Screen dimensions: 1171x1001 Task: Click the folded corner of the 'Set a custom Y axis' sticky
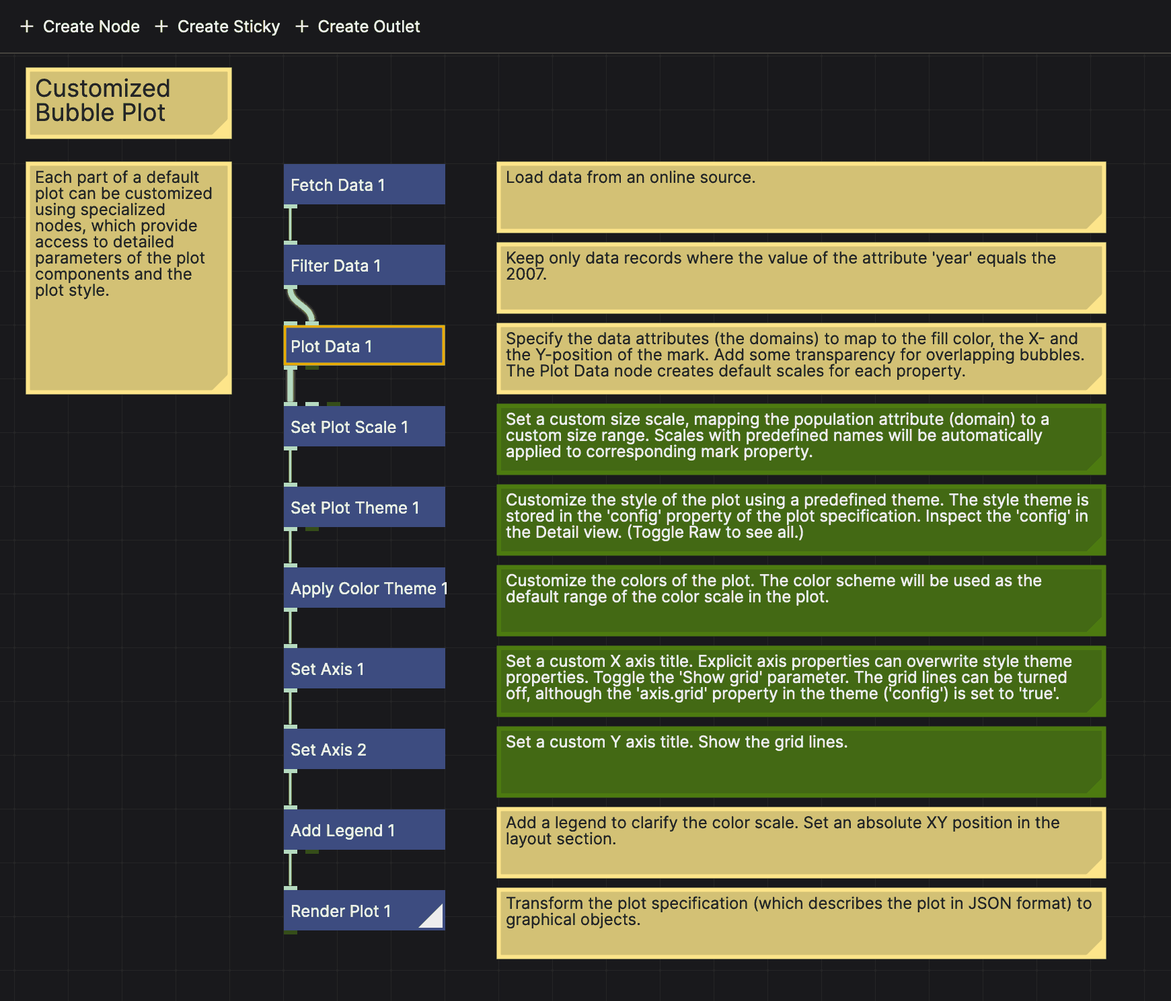pos(1097,789)
